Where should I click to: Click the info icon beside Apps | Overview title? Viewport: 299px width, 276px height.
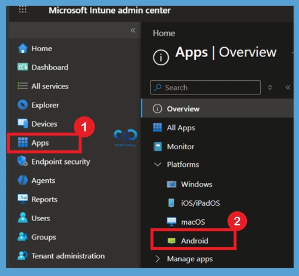tap(161, 57)
